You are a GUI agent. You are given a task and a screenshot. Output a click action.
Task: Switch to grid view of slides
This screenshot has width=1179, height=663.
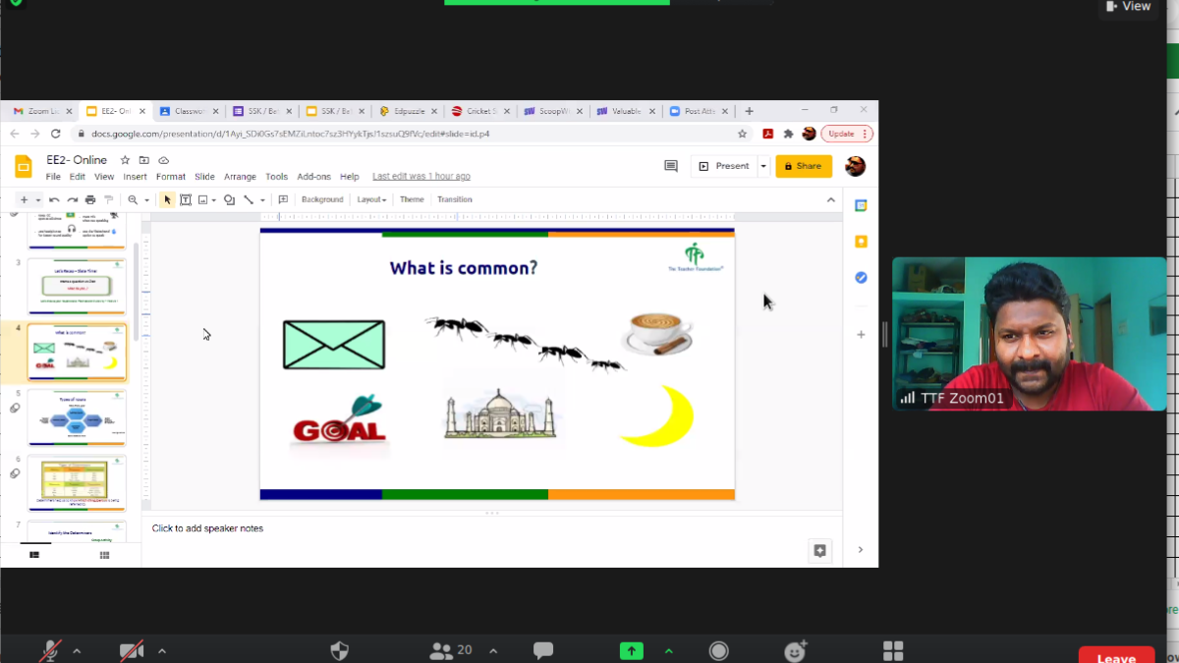[x=104, y=555]
